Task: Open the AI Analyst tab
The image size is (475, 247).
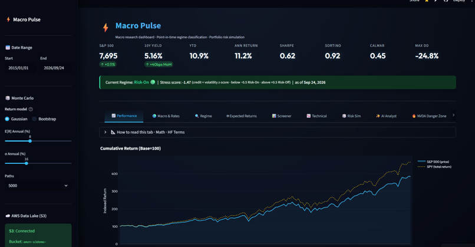Action: click(386, 116)
